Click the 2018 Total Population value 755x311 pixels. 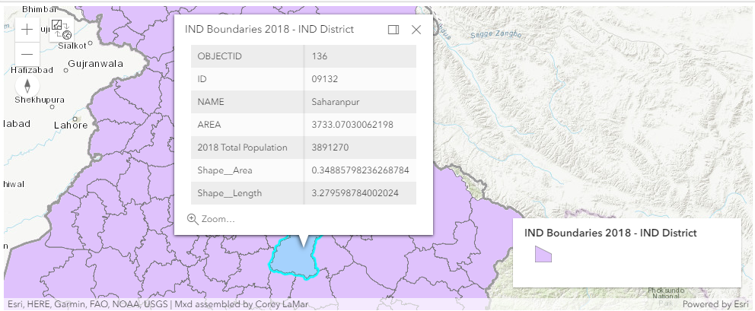pyautogui.click(x=330, y=148)
